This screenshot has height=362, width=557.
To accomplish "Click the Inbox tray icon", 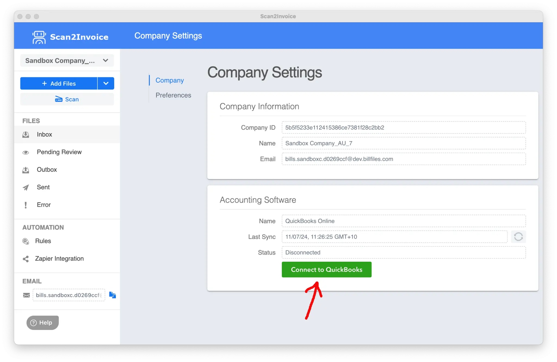I will point(26,135).
